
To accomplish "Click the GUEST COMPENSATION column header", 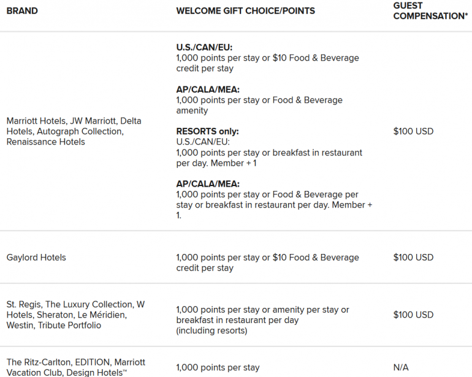I will 430,11.
